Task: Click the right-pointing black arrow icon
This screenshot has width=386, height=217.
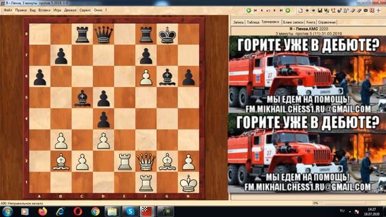Action: click(314, 11)
